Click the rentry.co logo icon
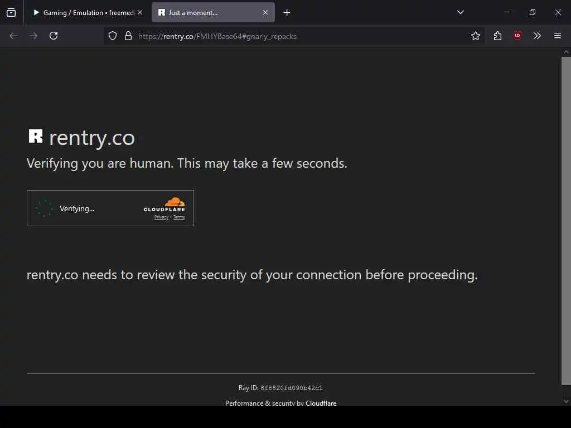571x428 pixels. tap(36, 137)
